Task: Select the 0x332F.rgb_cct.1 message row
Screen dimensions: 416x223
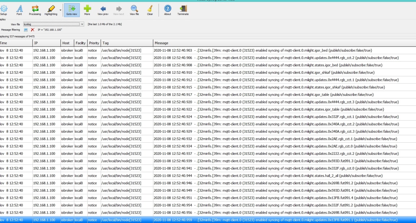Action: click(208, 117)
